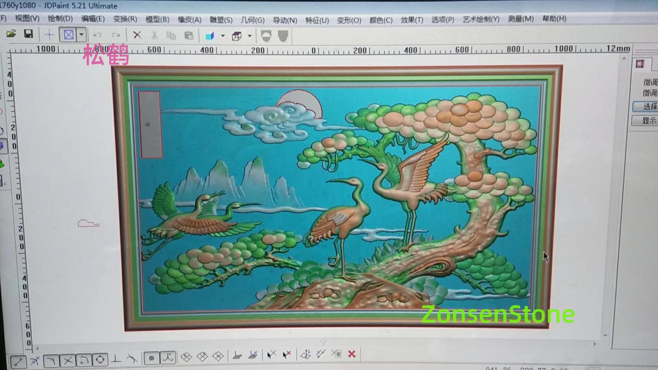
Task: Click the Undo arrow icon
Action: [97, 35]
